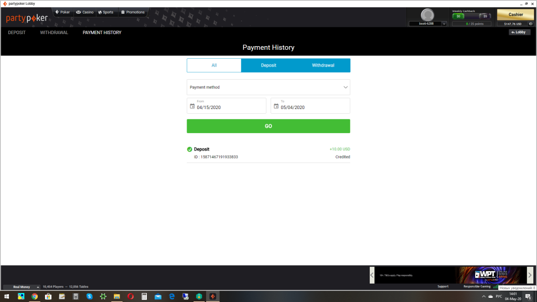Click the player avatar icon
This screenshot has height=302, width=537.
click(x=428, y=15)
